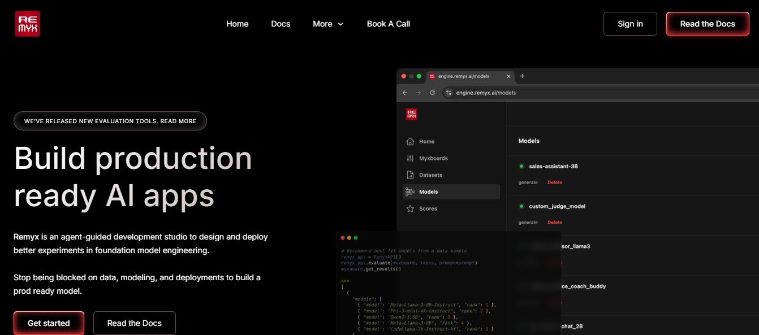Open the Docs navigation link
Screen dimensions: 759x335
(281, 24)
